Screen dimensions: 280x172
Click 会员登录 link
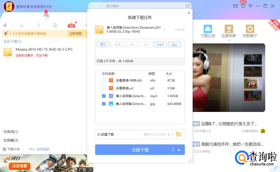pyautogui.click(x=43, y=149)
